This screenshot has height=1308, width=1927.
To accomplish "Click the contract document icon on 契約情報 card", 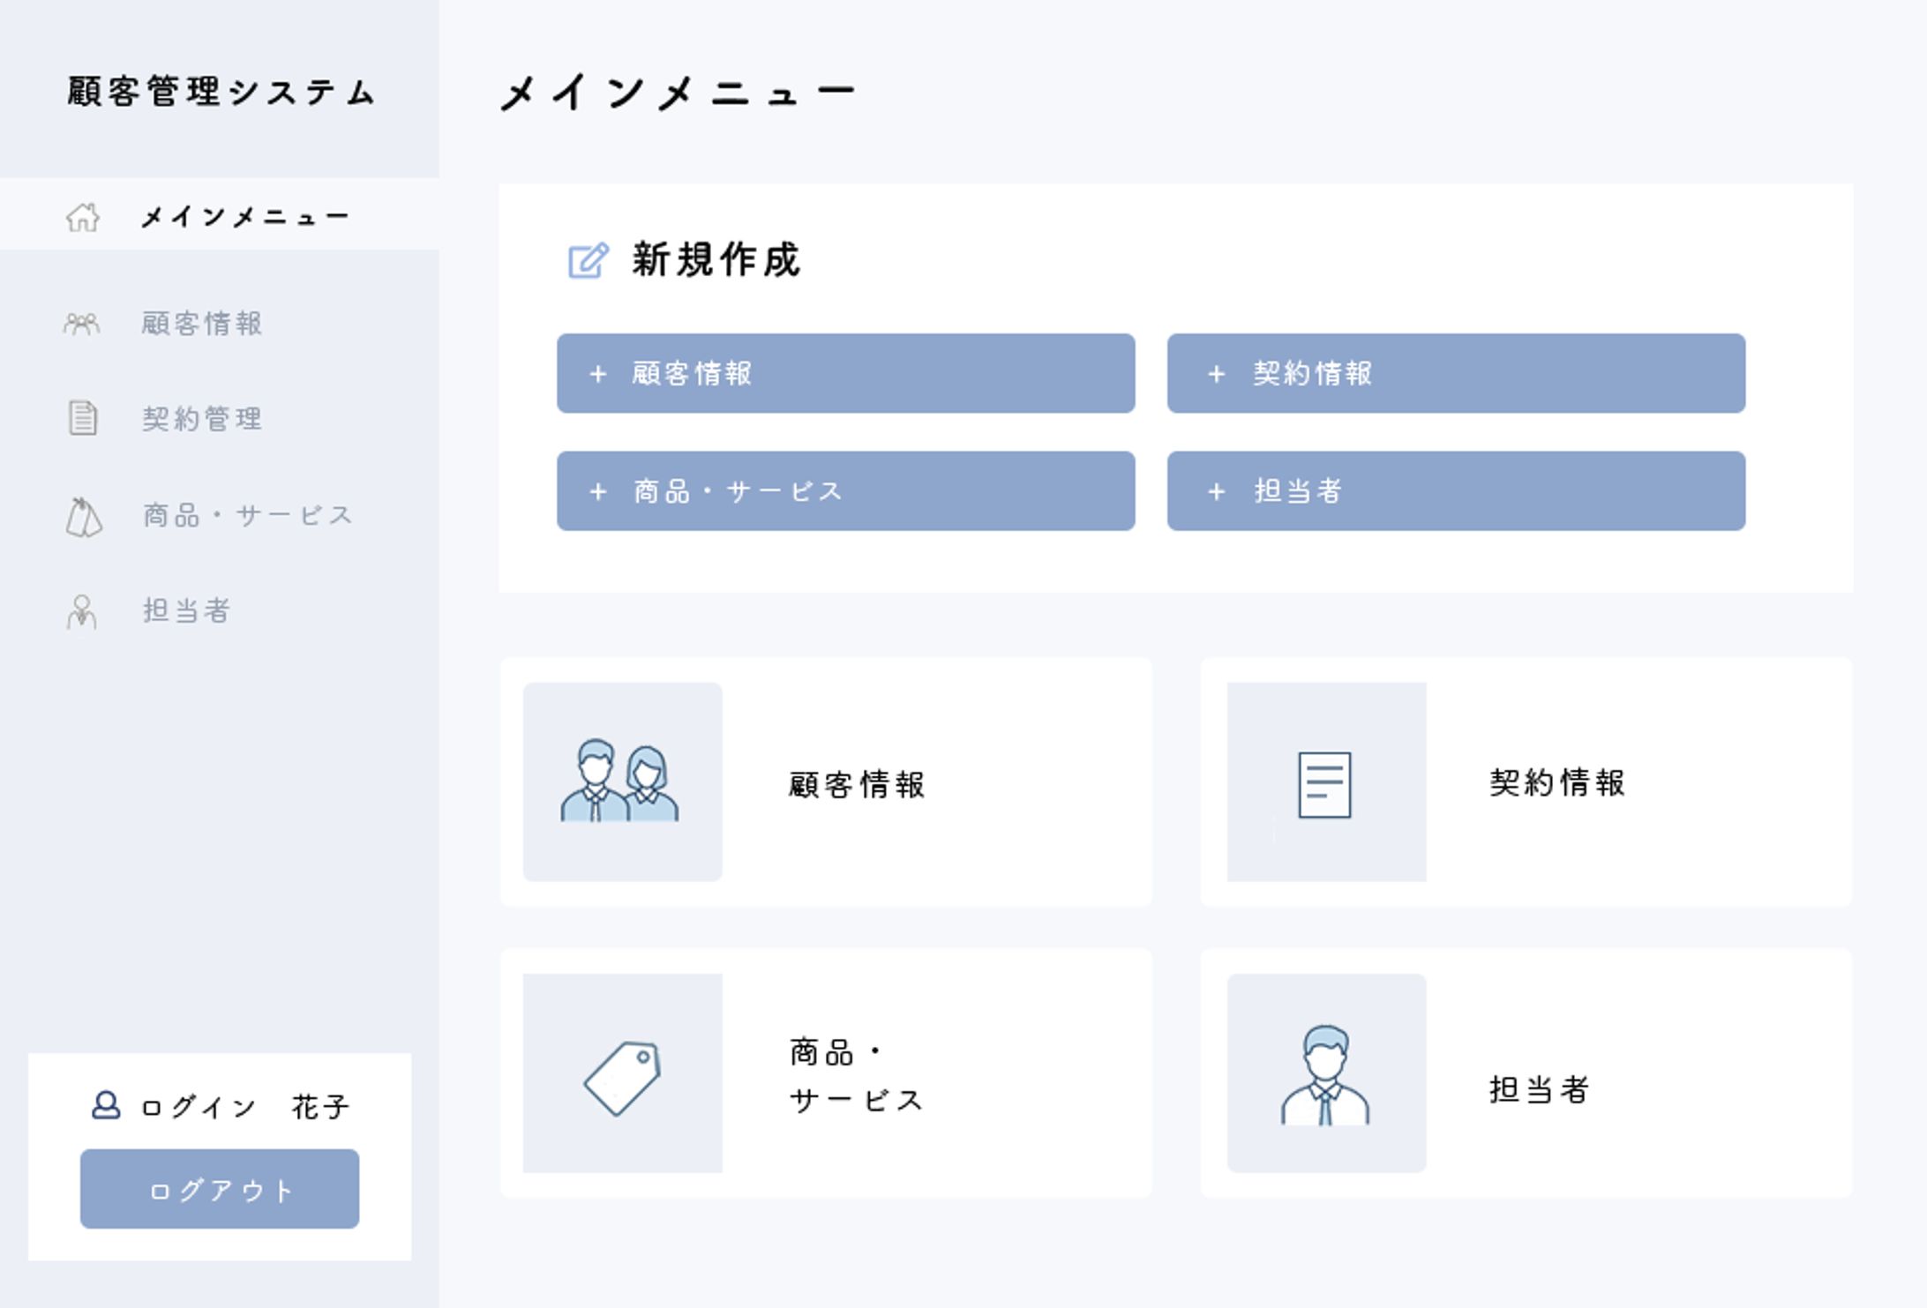I will [1327, 782].
